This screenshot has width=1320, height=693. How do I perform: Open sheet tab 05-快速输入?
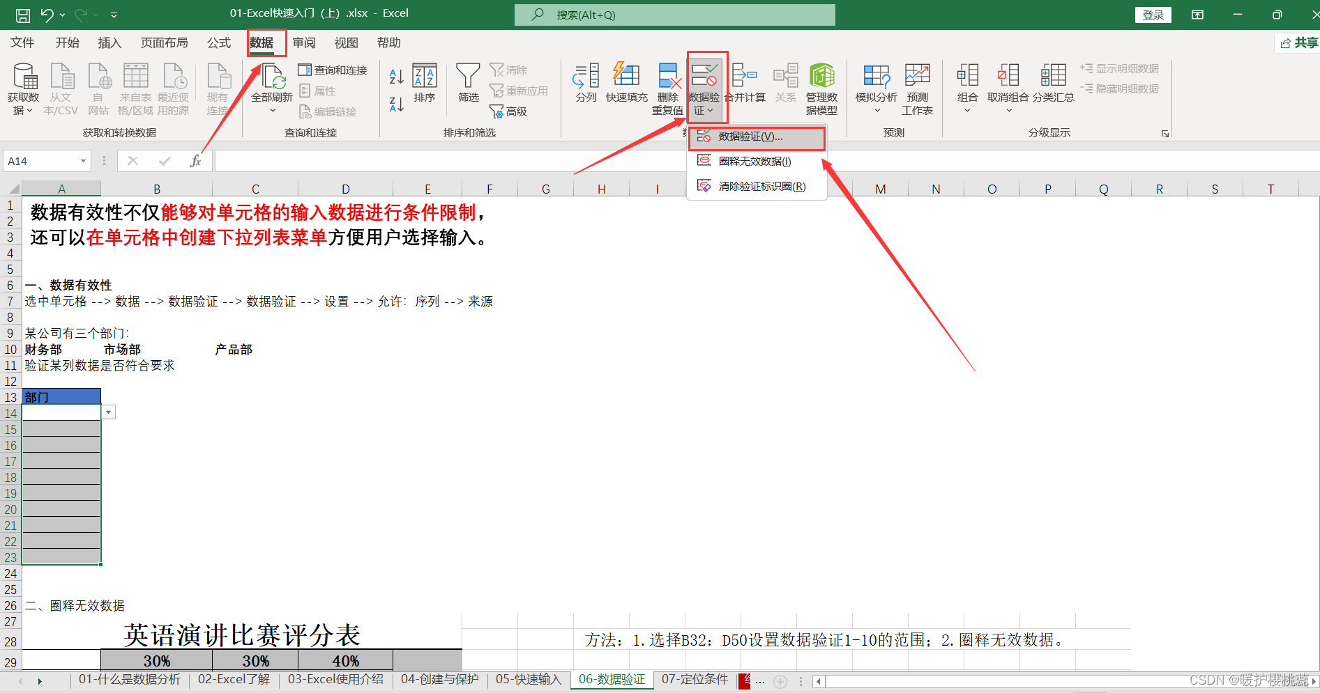click(529, 680)
